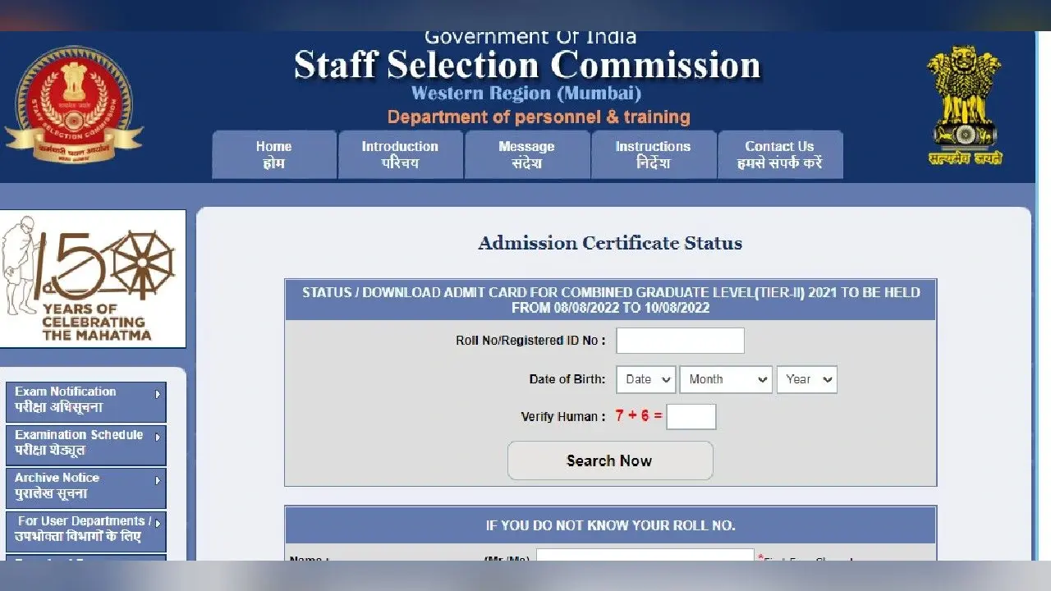Image resolution: width=1051 pixels, height=591 pixels.
Task: Go to the Home tab
Action: point(274,154)
